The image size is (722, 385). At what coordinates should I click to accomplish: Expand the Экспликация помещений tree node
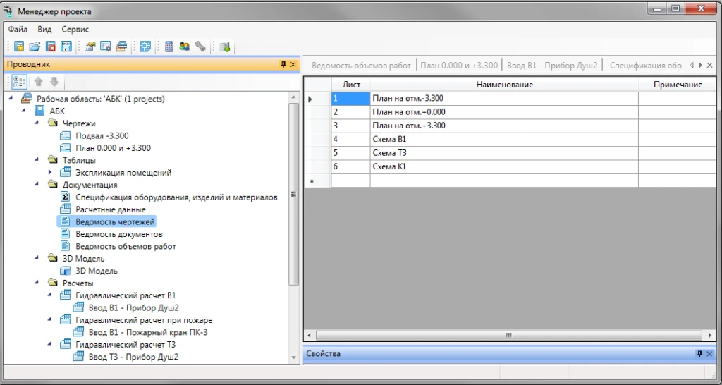[51, 172]
